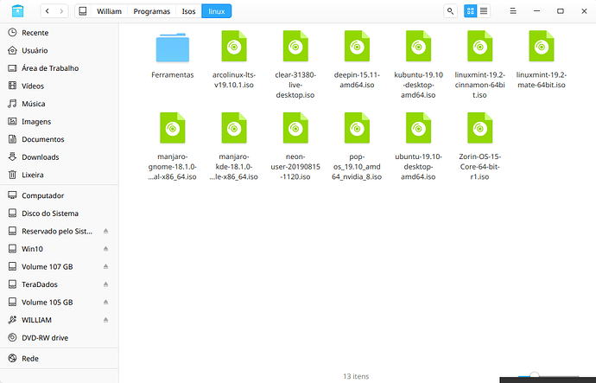Navigate to Isos in breadcrumb

click(x=188, y=11)
